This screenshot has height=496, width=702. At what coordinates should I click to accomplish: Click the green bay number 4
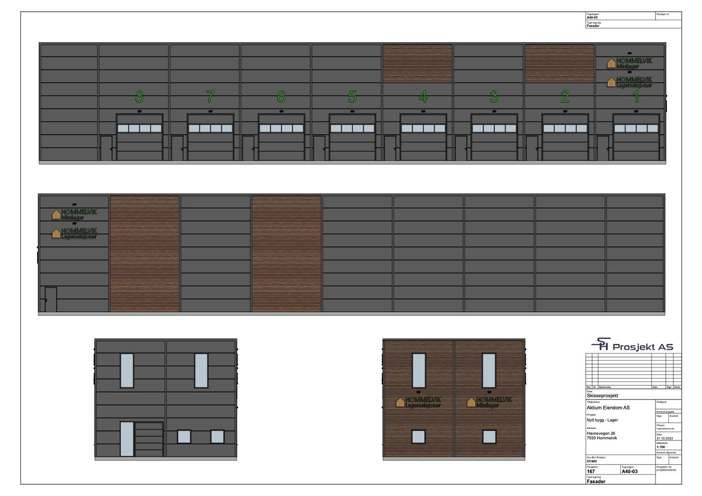(x=423, y=96)
